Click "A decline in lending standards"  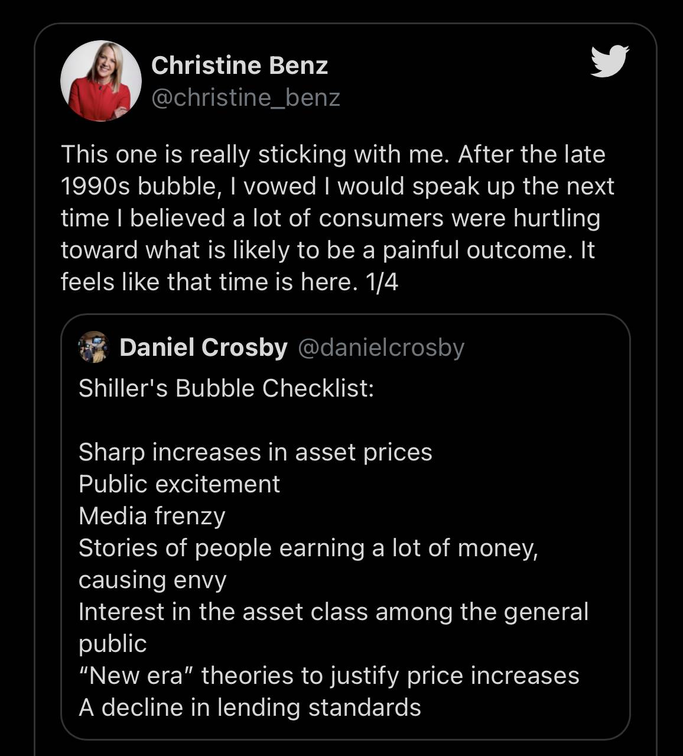click(250, 708)
